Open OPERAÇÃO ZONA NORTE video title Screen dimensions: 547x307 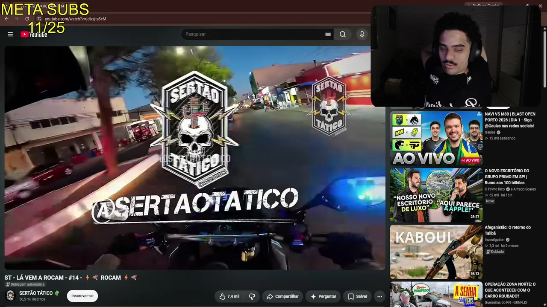point(510,290)
